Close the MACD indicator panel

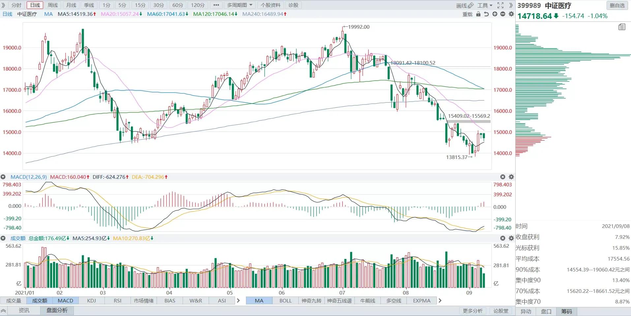tap(503, 177)
